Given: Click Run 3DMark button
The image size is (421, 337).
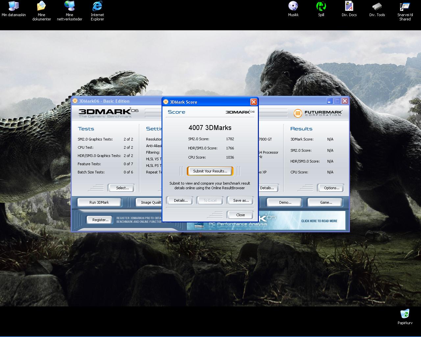Looking at the screenshot, I should [x=99, y=202].
